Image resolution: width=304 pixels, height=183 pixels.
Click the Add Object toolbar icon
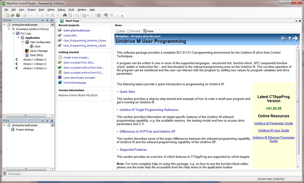[x=84, y=15]
